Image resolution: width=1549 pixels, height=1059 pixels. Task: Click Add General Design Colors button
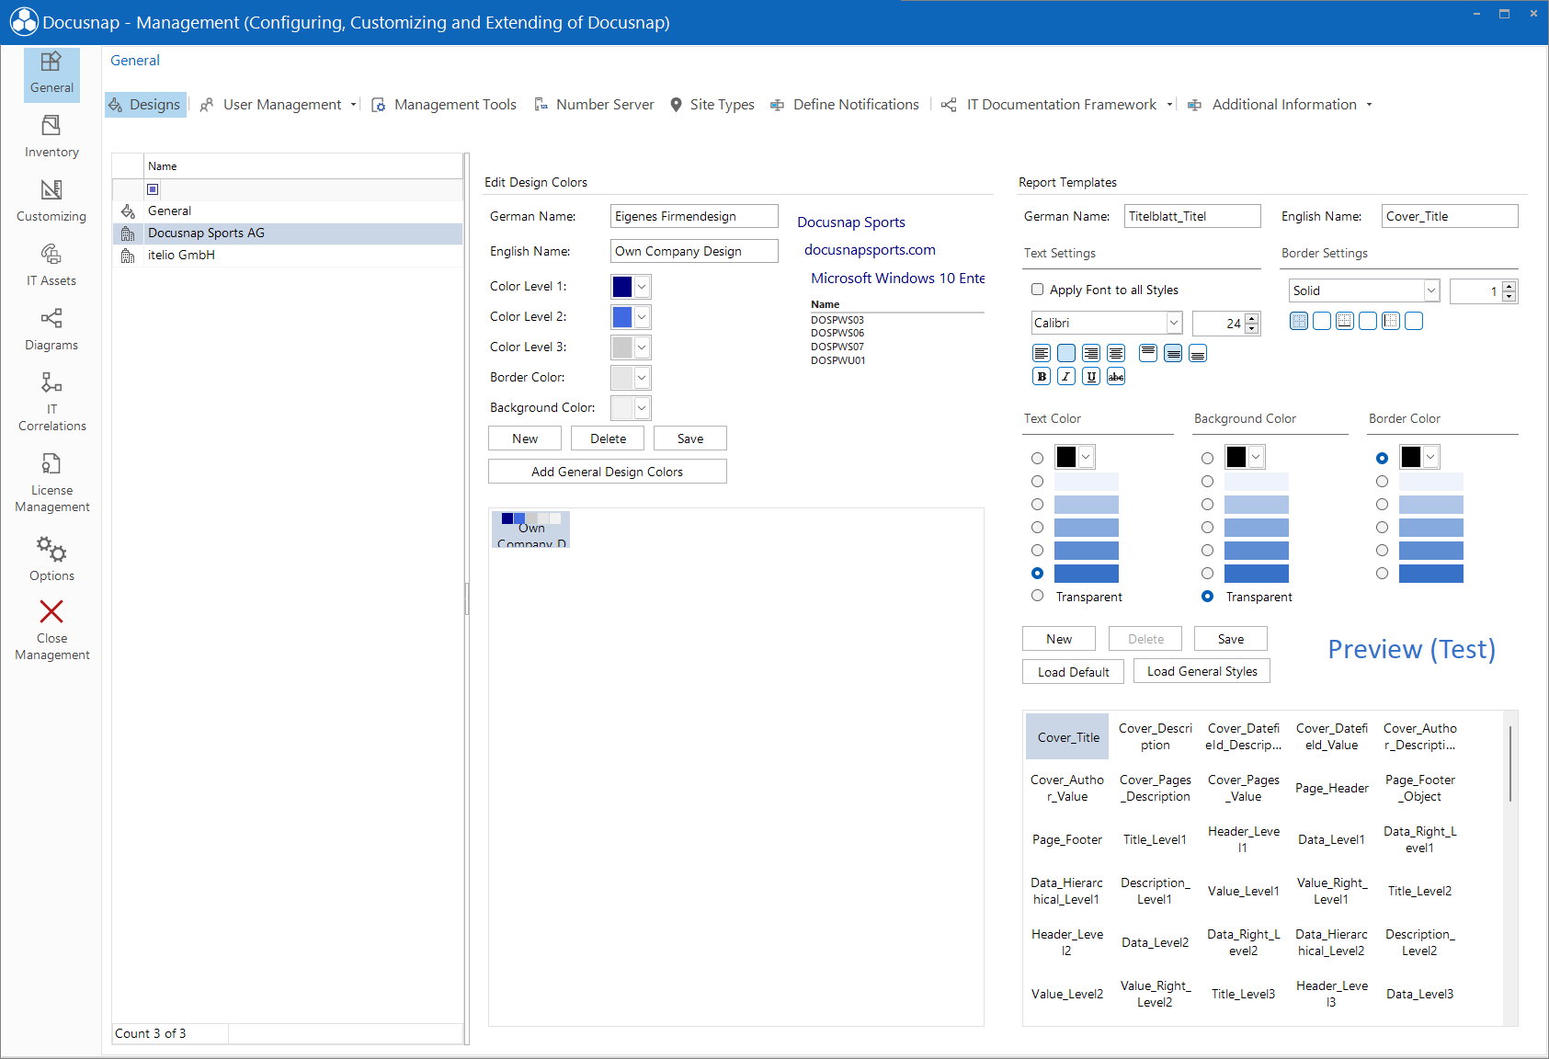607,472
